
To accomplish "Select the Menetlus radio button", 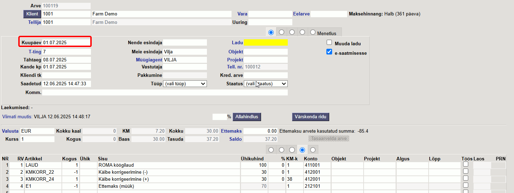I will coord(313,32).
